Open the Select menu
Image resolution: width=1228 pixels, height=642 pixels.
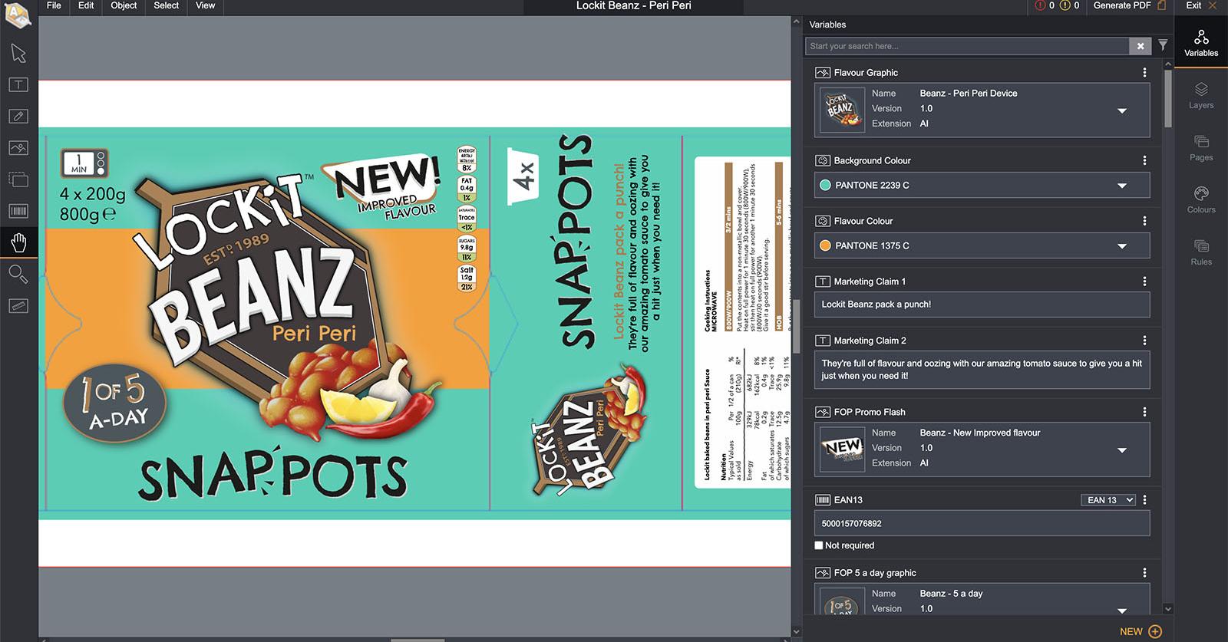pyautogui.click(x=167, y=5)
